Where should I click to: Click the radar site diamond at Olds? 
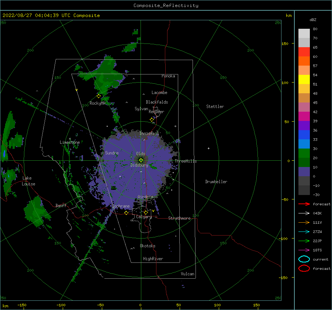141,160
